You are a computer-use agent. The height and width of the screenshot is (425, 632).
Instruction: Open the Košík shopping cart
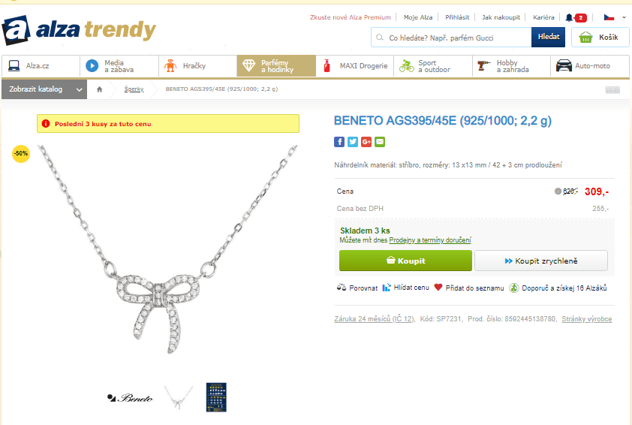coord(600,38)
